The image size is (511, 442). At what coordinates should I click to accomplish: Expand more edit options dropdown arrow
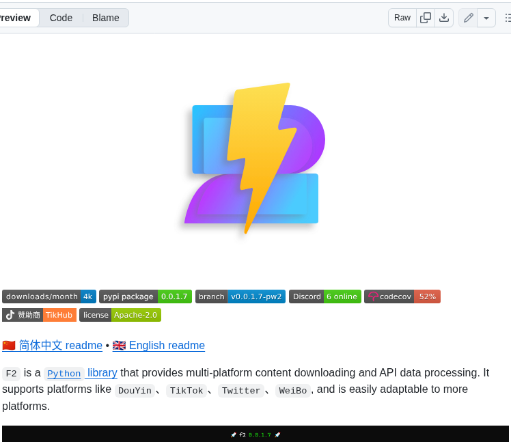click(x=486, y=18)
